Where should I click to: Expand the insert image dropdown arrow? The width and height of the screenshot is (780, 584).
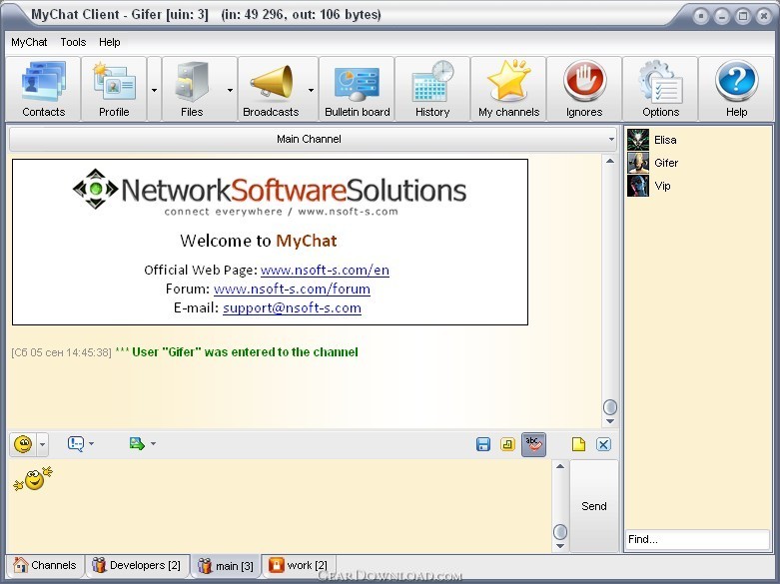153,443
